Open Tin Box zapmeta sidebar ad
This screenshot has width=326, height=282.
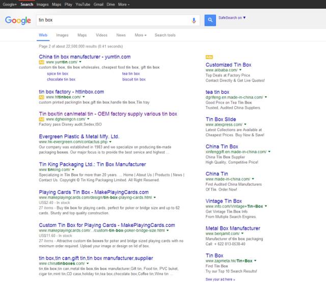214,255
